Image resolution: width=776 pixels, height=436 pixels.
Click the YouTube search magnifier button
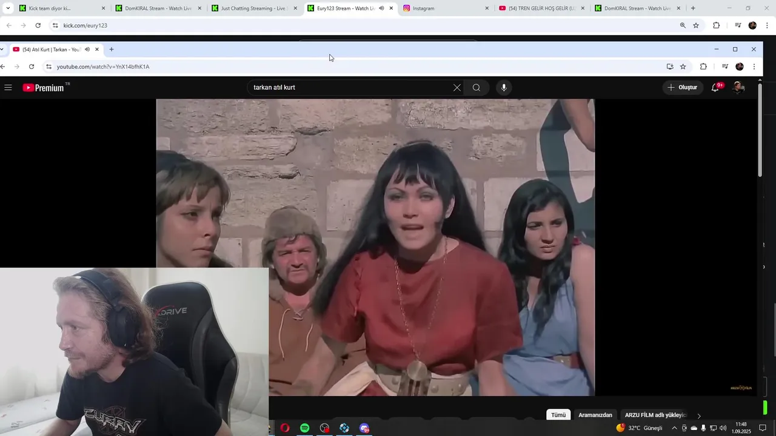click(477, 88)
